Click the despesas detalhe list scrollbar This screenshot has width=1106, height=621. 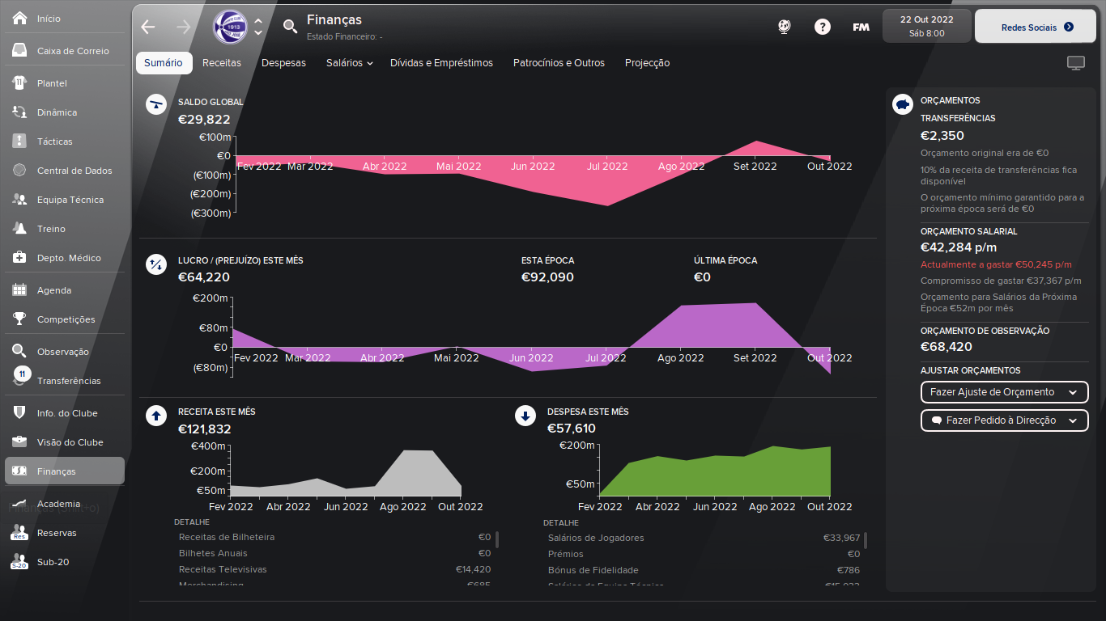[x=866, y=540]
